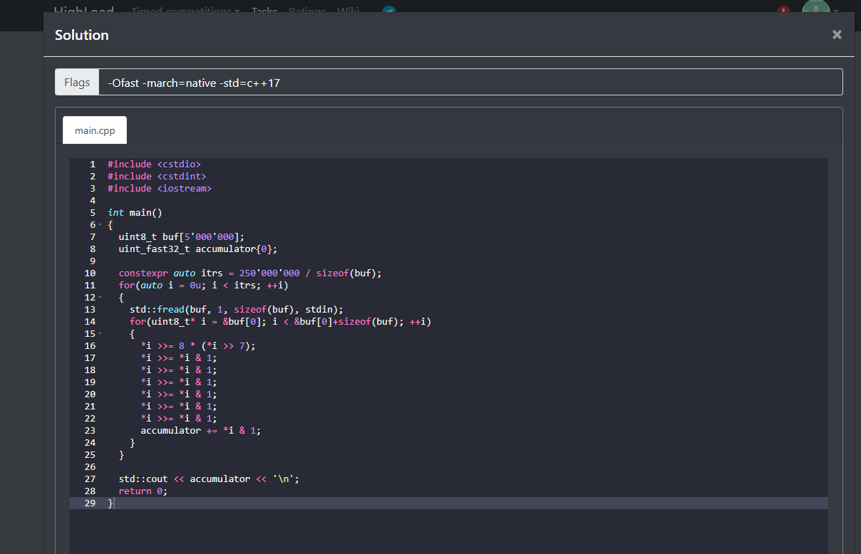Collapse the main function fold arrow at line 6
This screenshot has width=861, height=554.
pyautogui.click(x=100, y=225)
